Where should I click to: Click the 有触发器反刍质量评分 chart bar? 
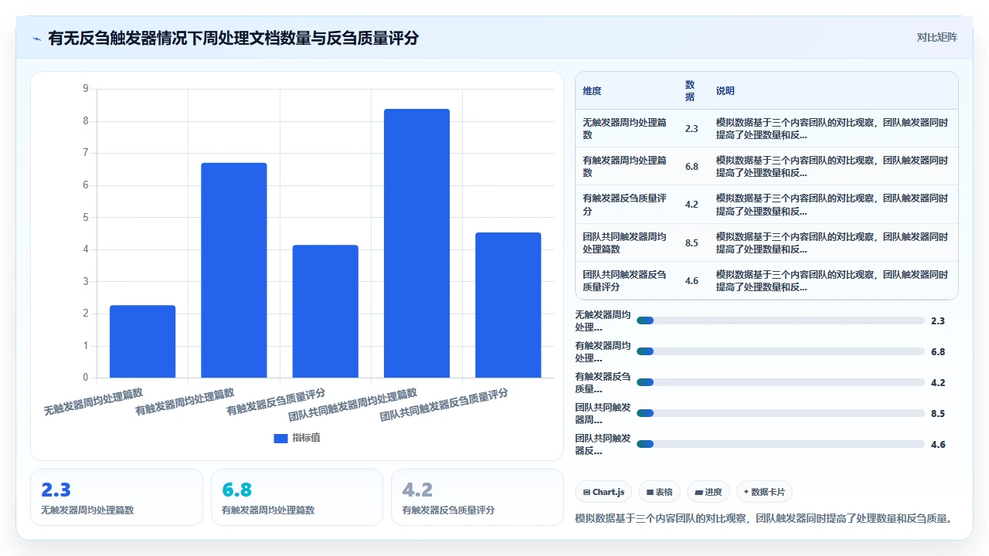click(x=325, y=311)
